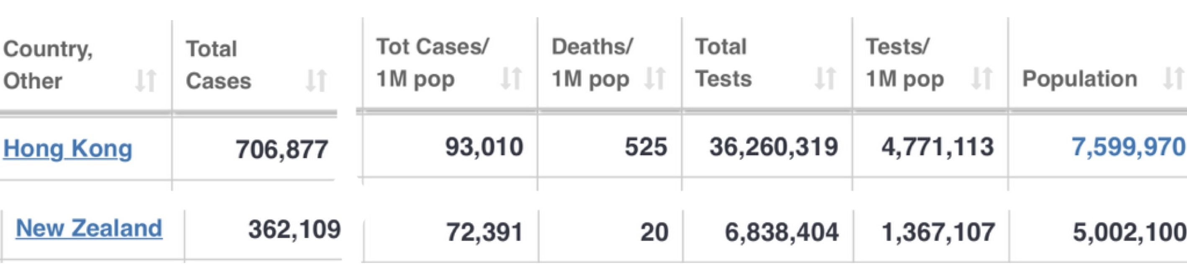Click the Tot Cases/1M pop header text
1187x276 pixels.
[x=433, y=63]
